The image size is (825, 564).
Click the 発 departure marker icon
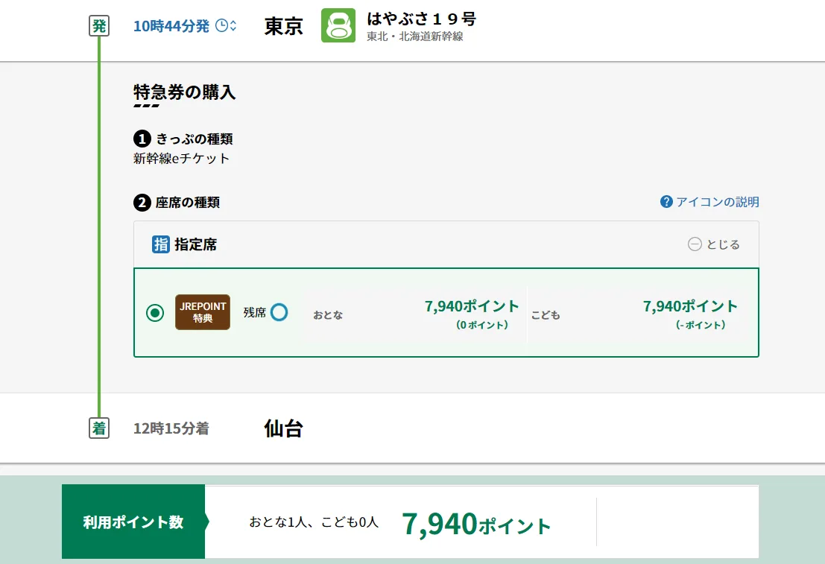tap(99, 25)
